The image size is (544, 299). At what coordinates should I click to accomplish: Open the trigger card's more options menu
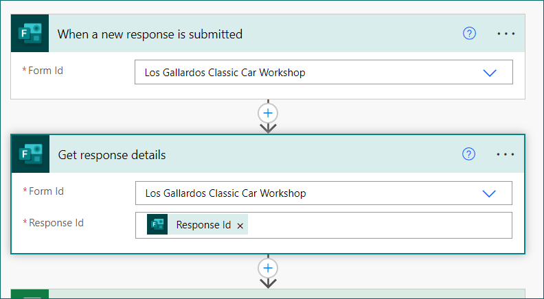tap(506, 34)
